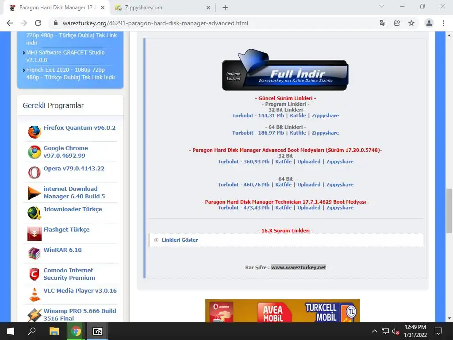This screenshot has width=453, height=340.
Task: Click the share page icon
Action: point(397,23)
